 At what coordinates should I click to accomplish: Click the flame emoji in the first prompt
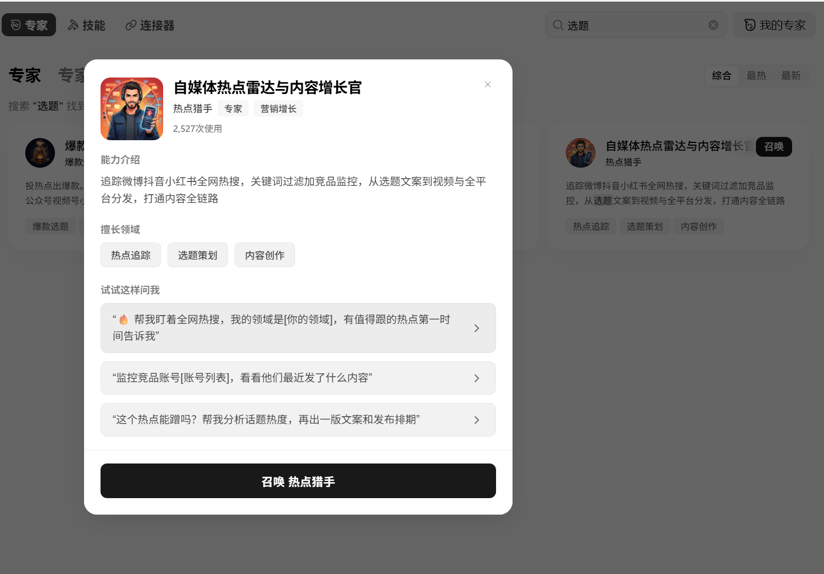(124, 319)
